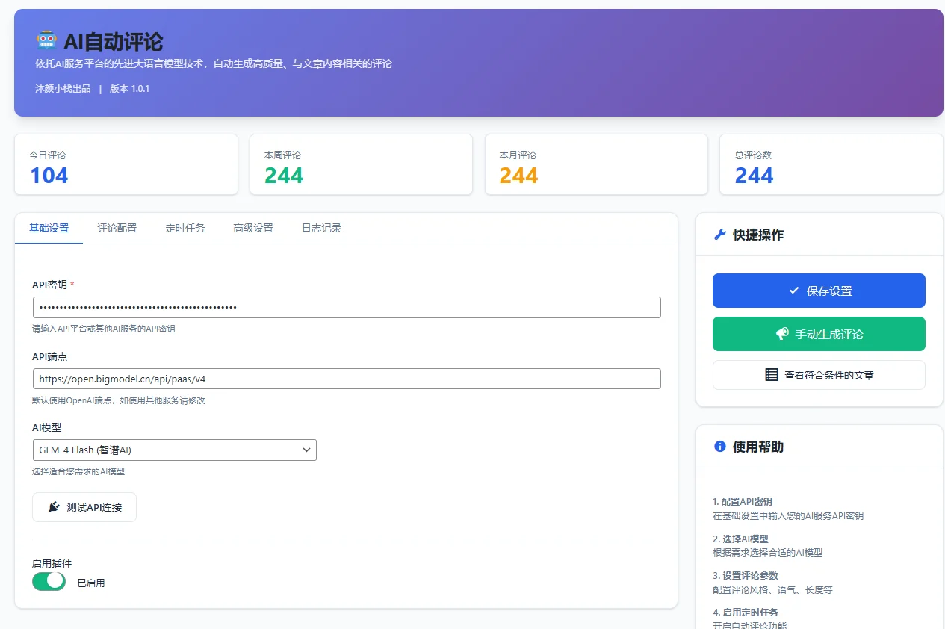
Task: Go to the 高级设置 tab
Action: tap(253, 228)
